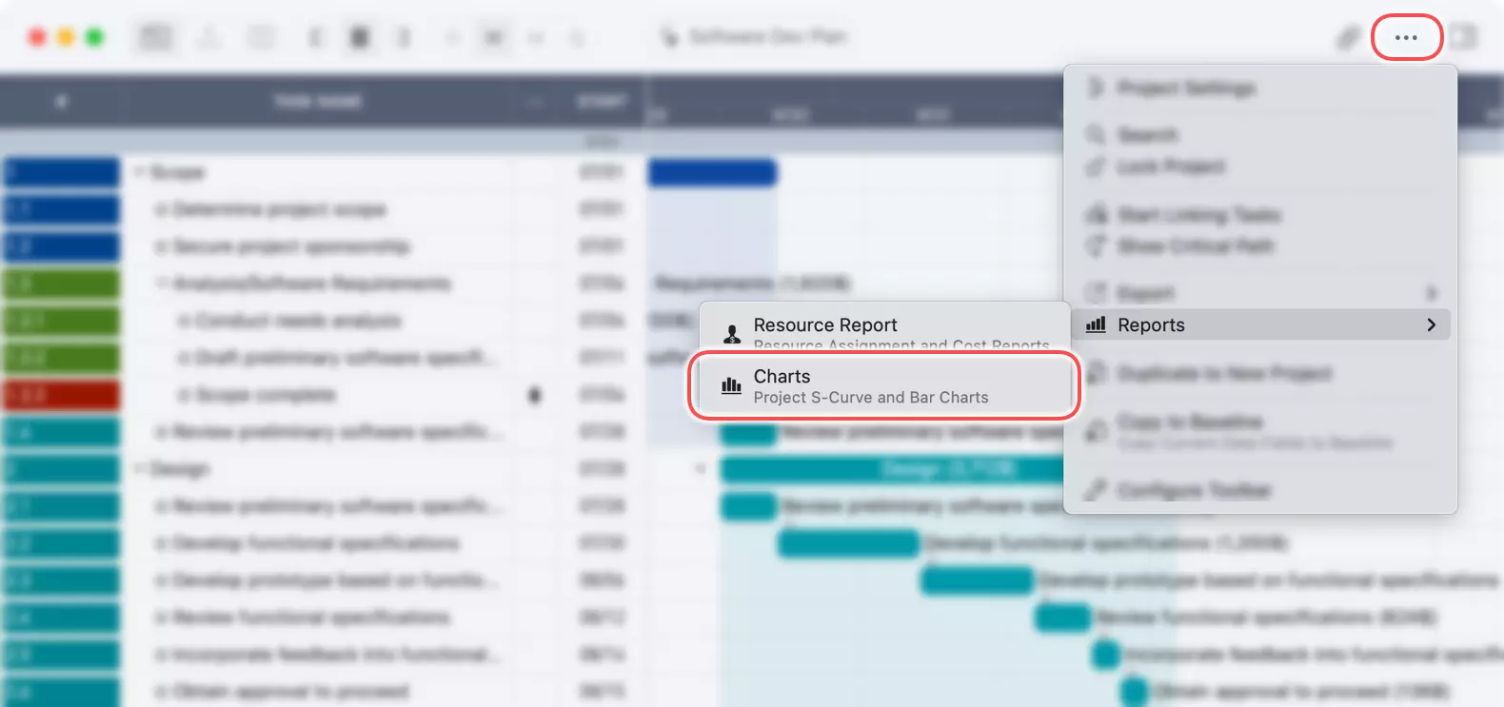This screenshot has height=707, width=1504.
Task: Click the bar chart icon beside Charts
Action: [731, 385]
